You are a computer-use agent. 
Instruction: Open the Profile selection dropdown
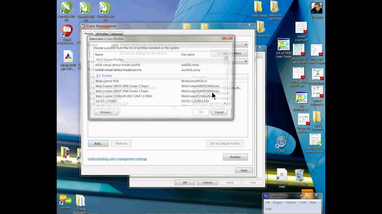(246, 62)
